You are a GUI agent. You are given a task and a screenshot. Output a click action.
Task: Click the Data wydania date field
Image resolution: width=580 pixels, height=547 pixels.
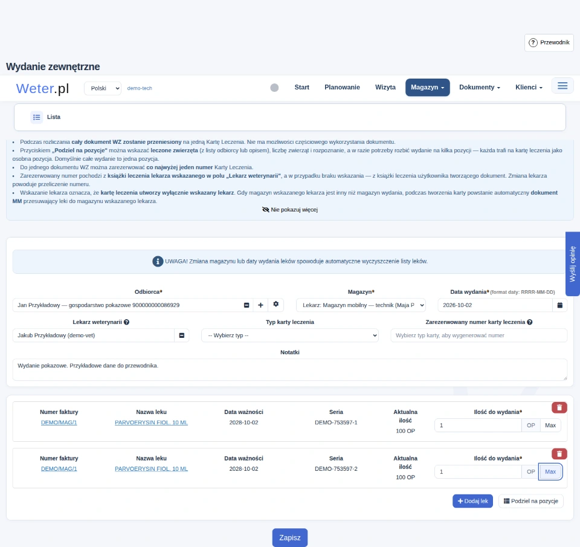click(x=495, y=305)
